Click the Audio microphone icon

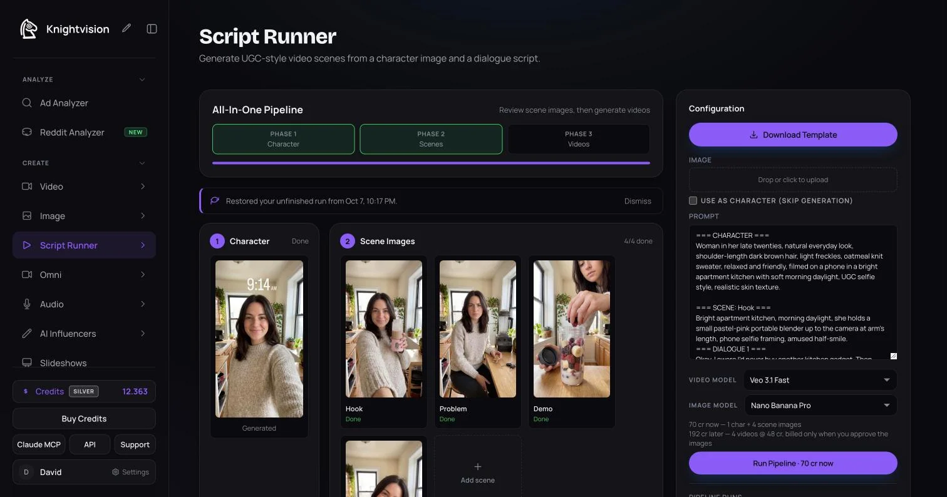point(27,304)
